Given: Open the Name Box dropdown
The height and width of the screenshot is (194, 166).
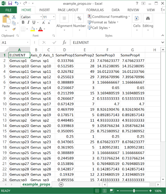Looking at the screenshot, I should click(27, 42).
